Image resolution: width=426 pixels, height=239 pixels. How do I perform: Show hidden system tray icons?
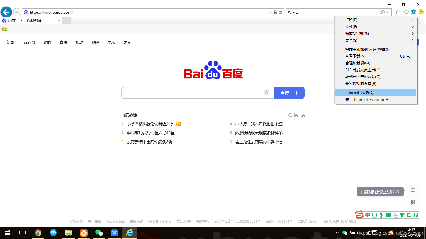337,233
